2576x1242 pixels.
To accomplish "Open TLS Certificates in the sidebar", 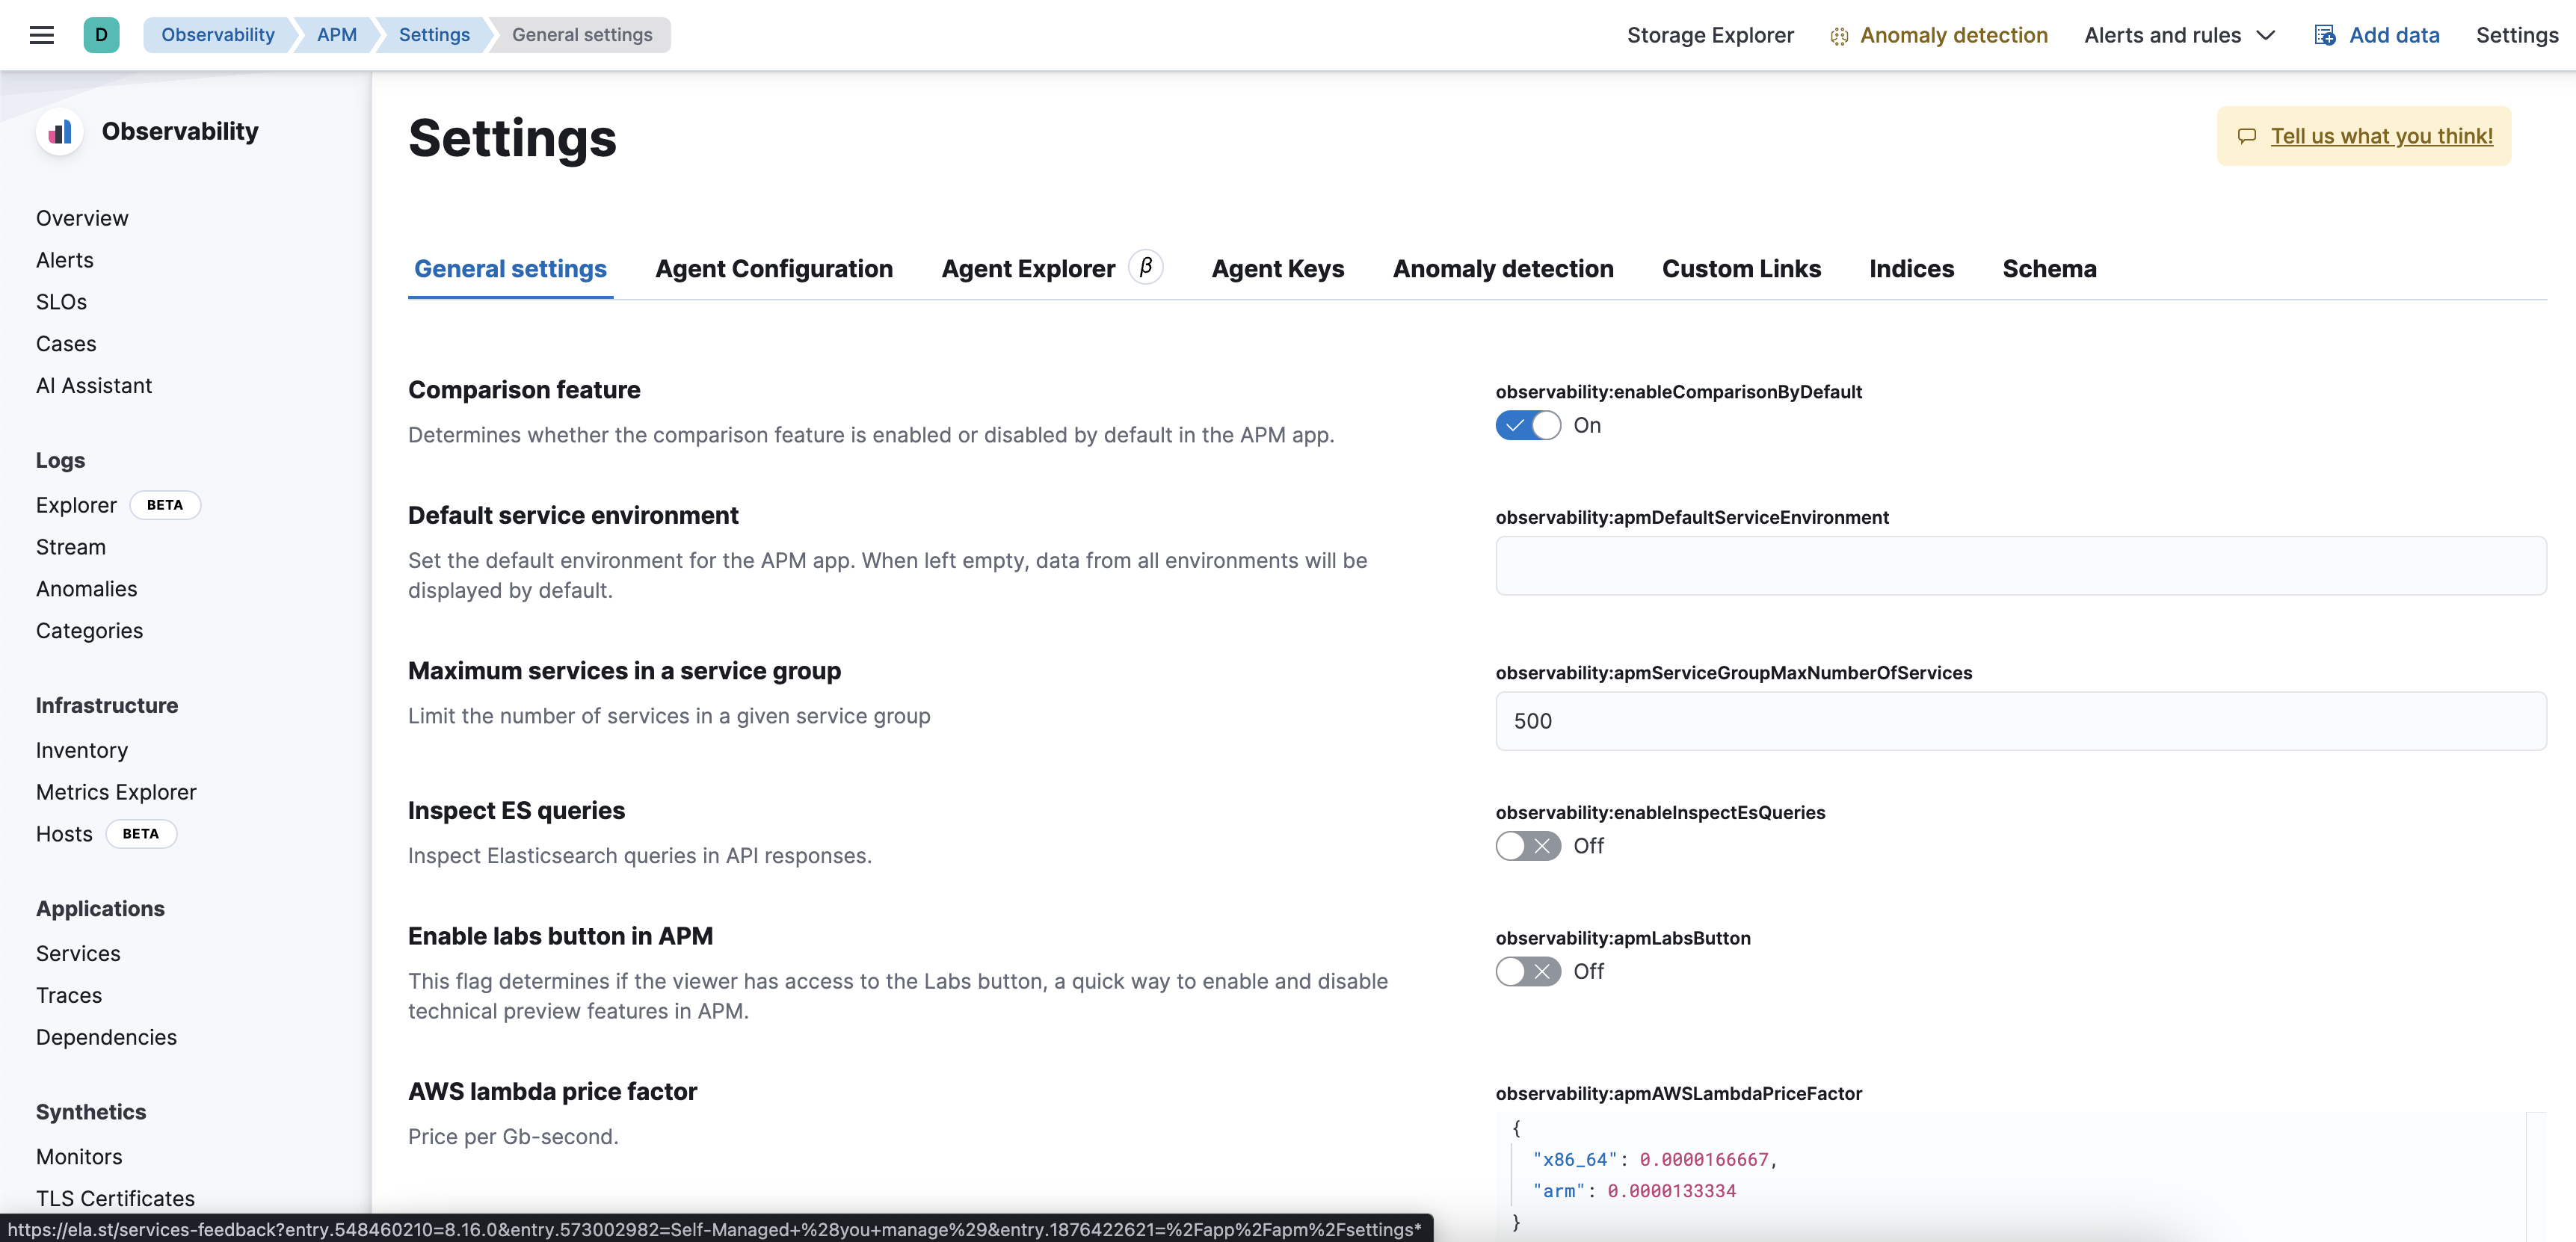I will point(115,1198).
